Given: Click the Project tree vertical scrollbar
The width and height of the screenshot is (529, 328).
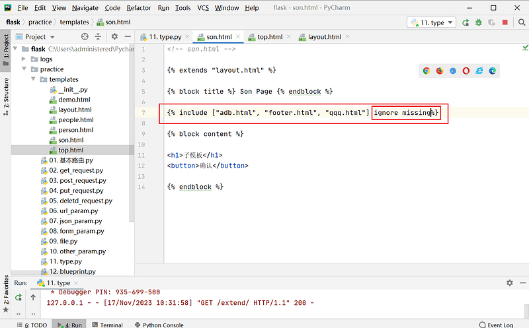Looking at the screenshot, I should pyautogui.click(x=132, y=132).
